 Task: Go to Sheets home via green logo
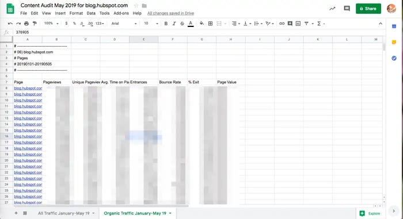[x=10, y=9]
